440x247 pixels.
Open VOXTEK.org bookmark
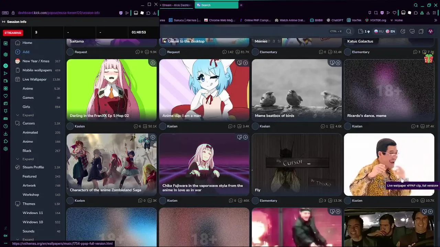pos(375,20)
